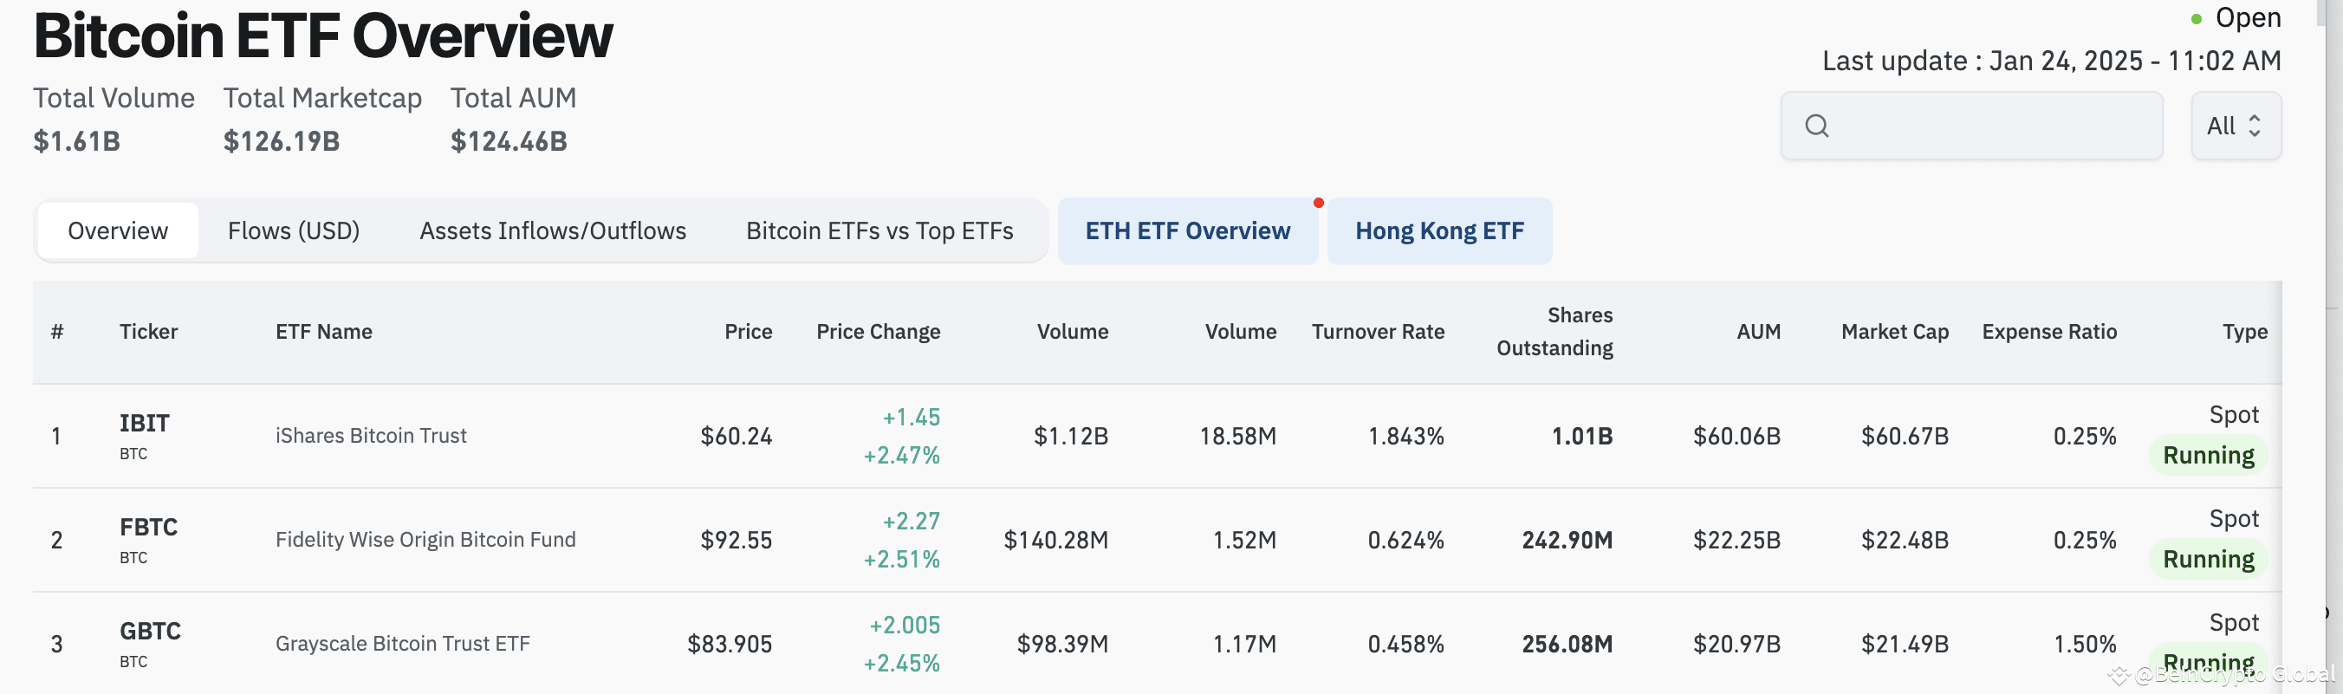Select the Bitcoin ETFs vs Top ETFs tab
This screenshot has height=694, width=2343.
(x=879, y=230)
